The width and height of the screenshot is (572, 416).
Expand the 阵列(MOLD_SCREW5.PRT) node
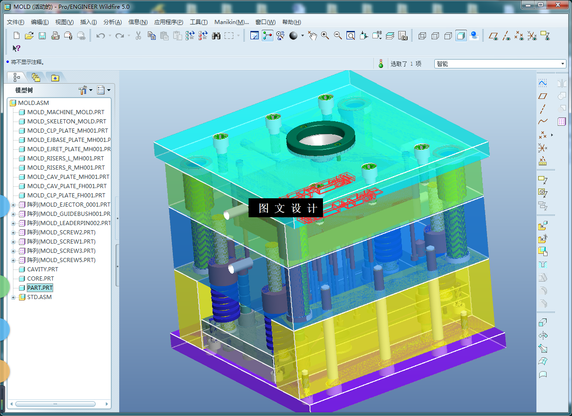point(13,260)
